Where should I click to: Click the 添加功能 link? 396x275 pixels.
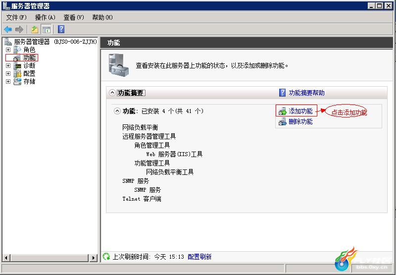pyautogui.click(x=300, y=111)
